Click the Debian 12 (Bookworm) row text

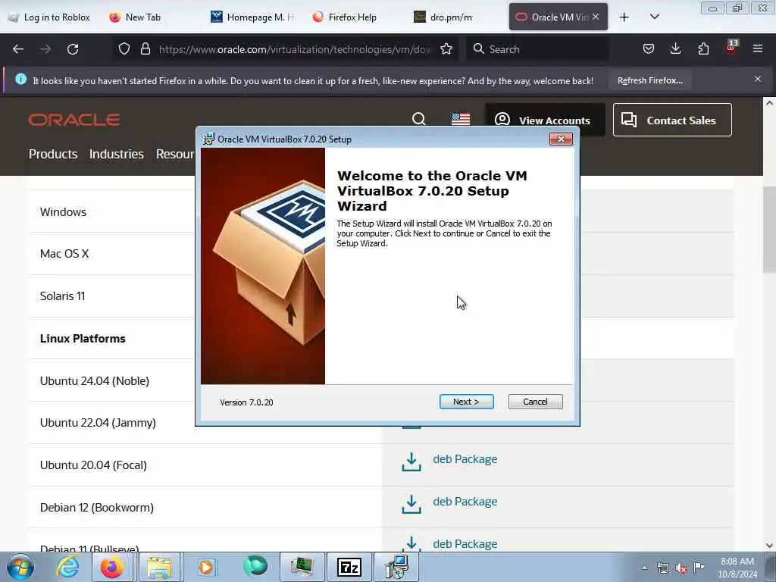97,507
